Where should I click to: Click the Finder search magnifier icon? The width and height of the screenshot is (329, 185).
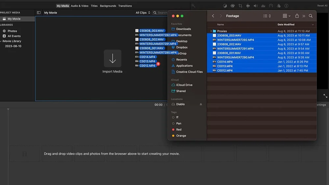tap(311, 16)
